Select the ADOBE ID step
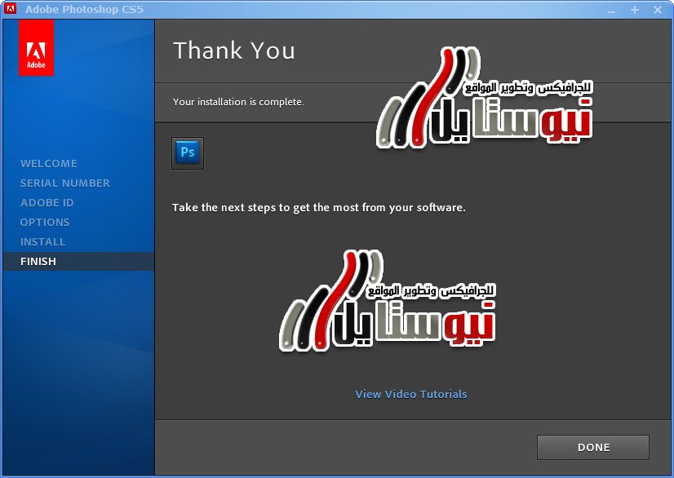674x478 pixels. pos(47,202)
